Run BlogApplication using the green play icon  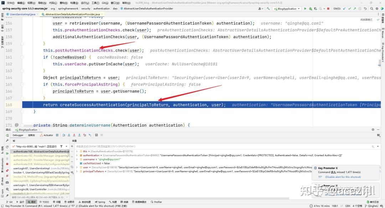click(x=306, y=8)
